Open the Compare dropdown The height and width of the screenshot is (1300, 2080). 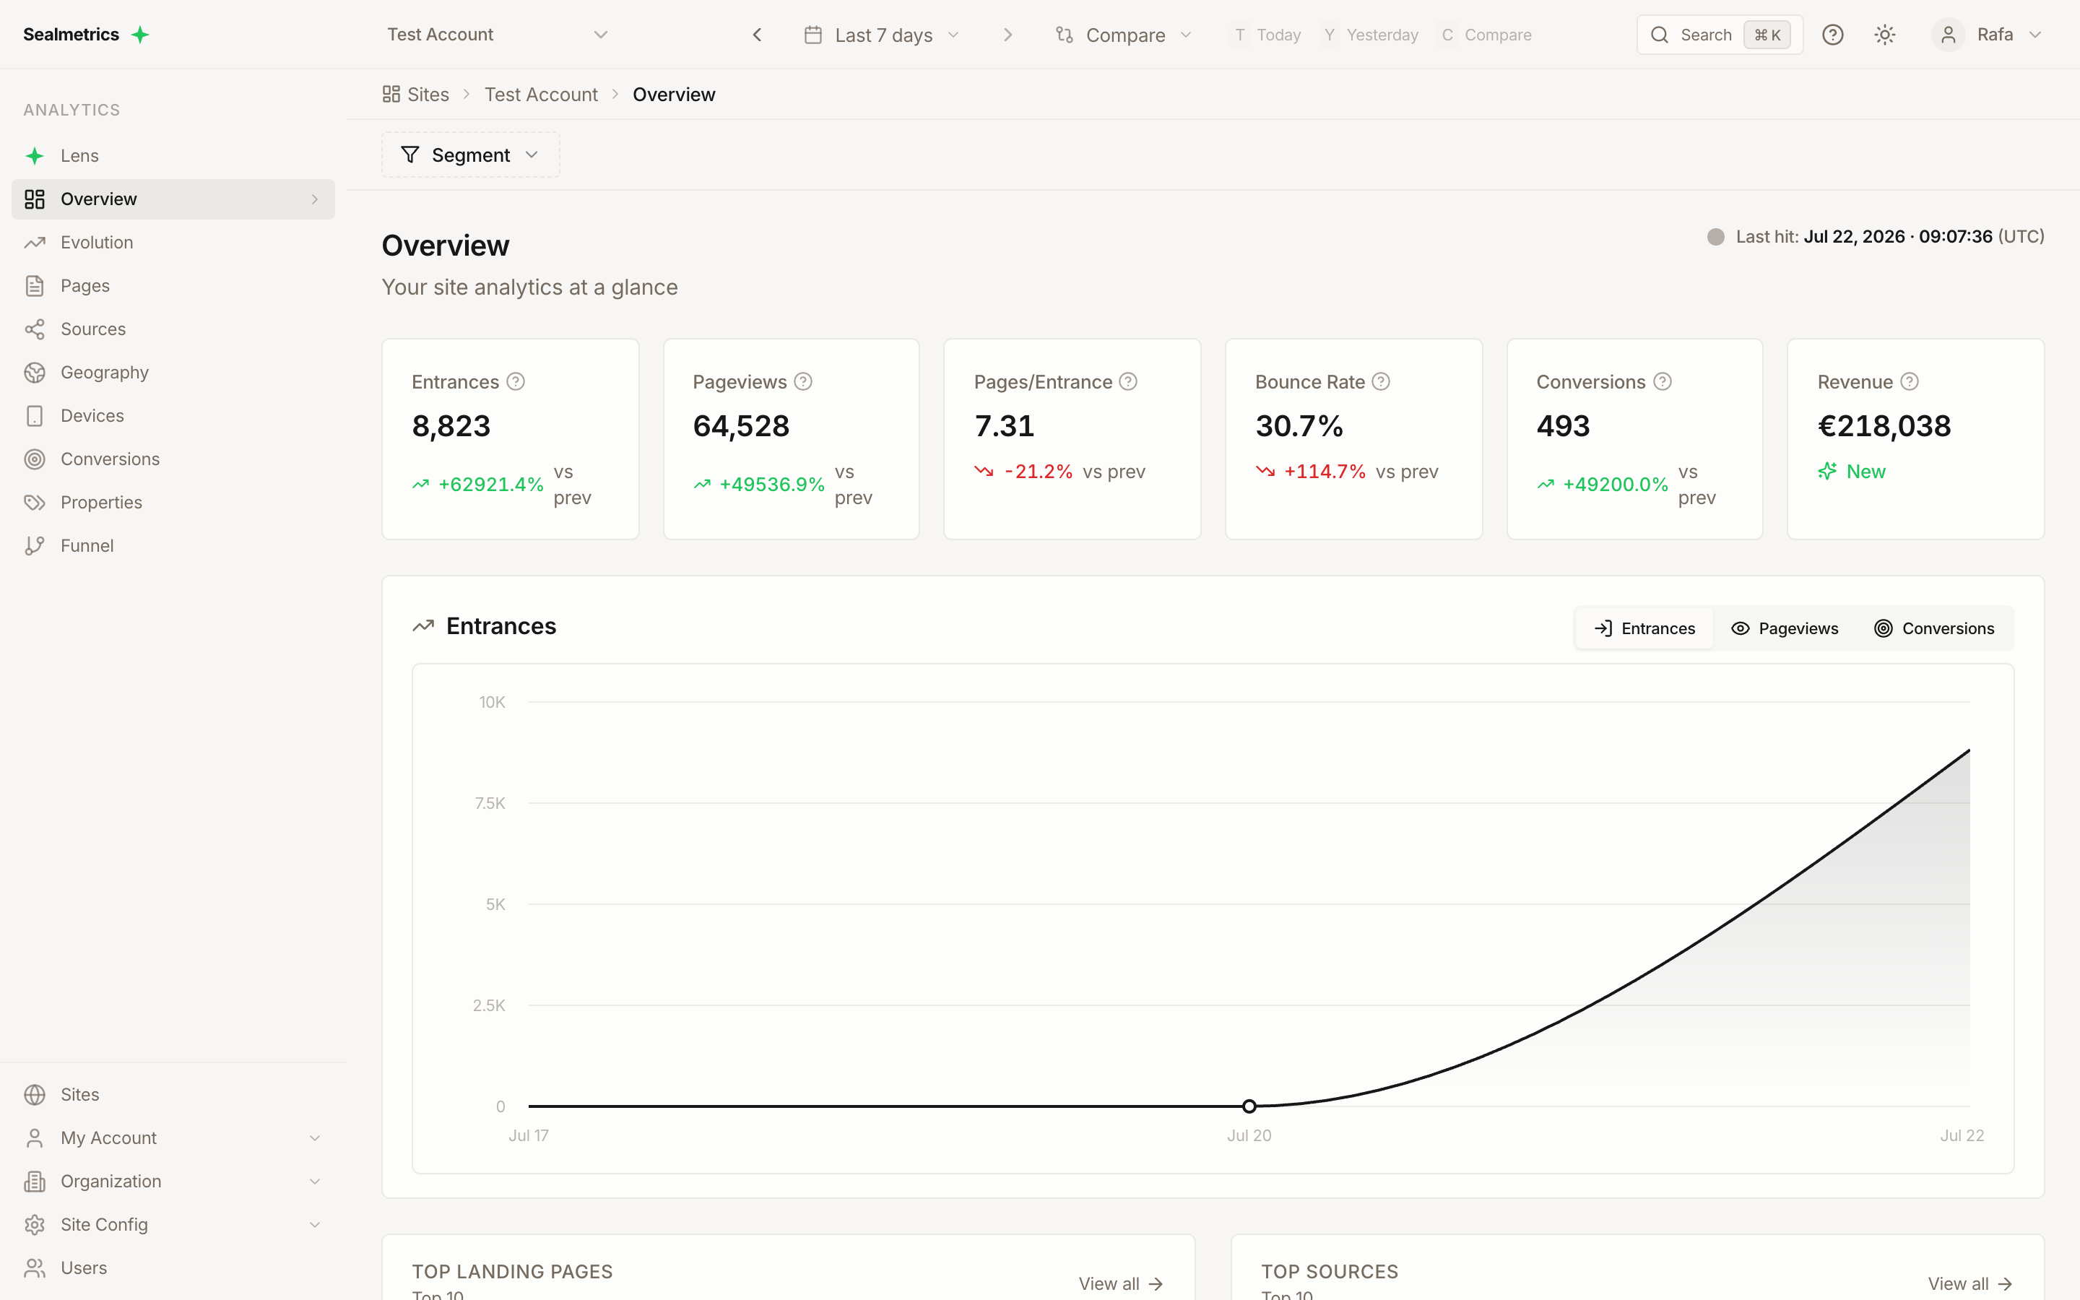pos(1124,35)
